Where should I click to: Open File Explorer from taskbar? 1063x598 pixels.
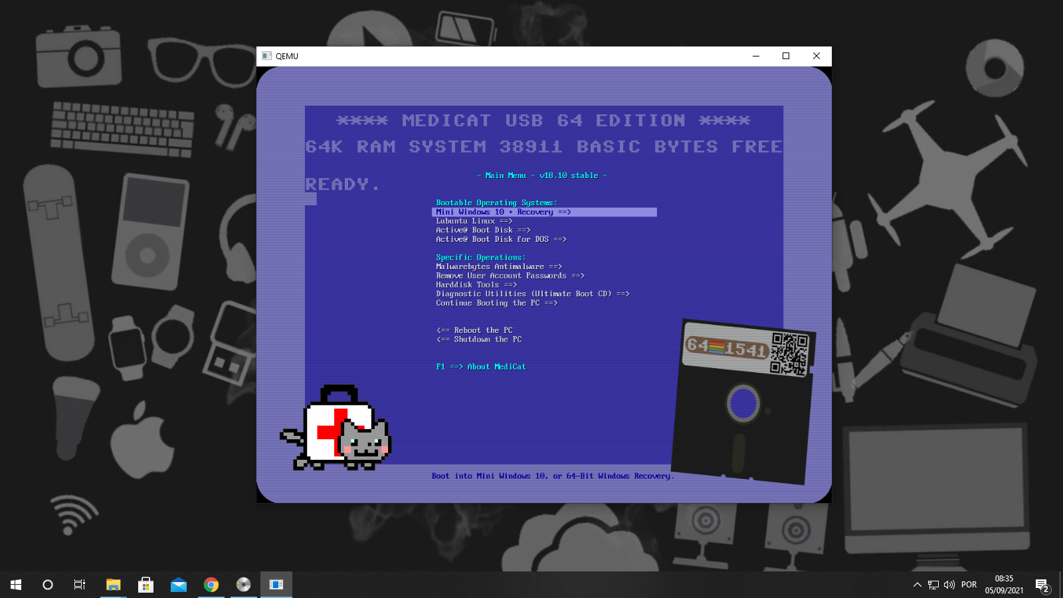point(114,585)
